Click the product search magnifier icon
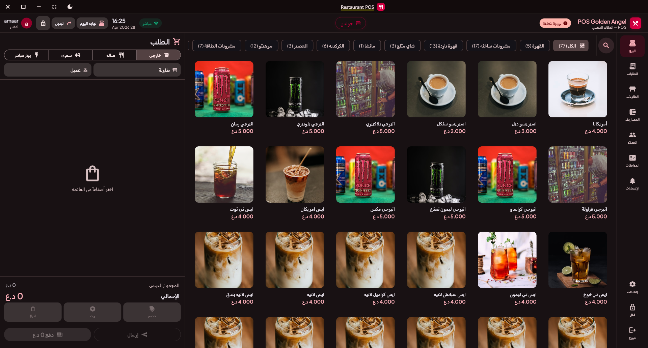648x348 pixels. pyautogui.click(x=606, y=46)
